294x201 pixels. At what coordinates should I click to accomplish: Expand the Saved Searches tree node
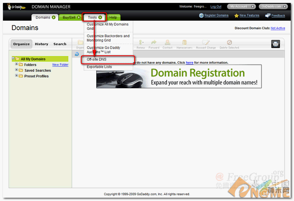pos(17,70)
